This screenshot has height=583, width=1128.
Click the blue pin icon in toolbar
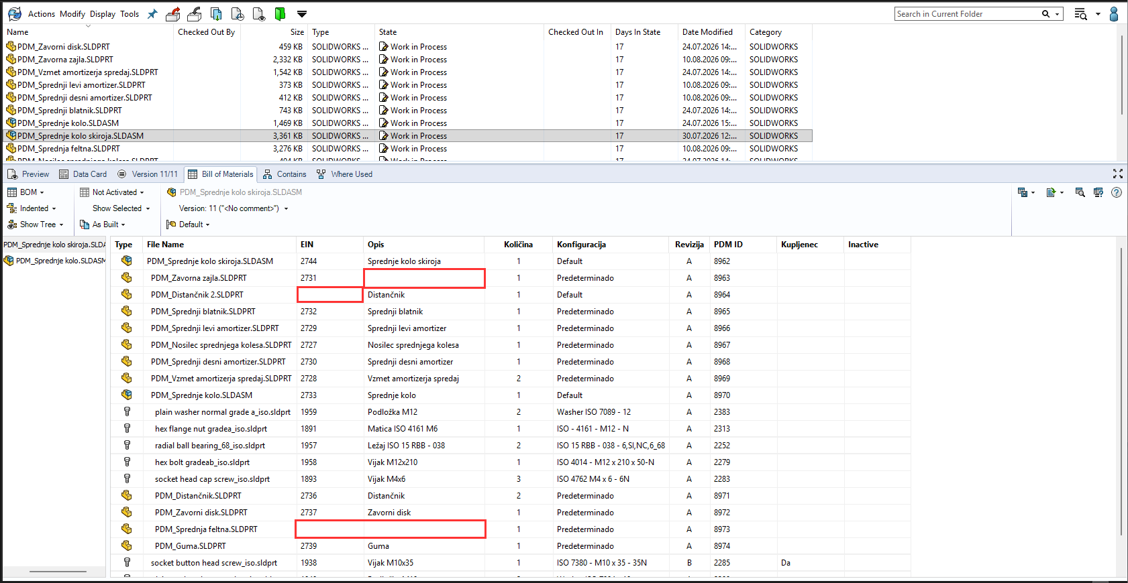[152, 14]
